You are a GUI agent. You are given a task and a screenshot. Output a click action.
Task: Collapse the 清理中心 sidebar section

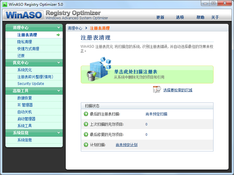[x=58, y=28]
